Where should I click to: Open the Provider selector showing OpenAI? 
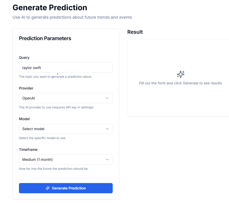point(66,98)
